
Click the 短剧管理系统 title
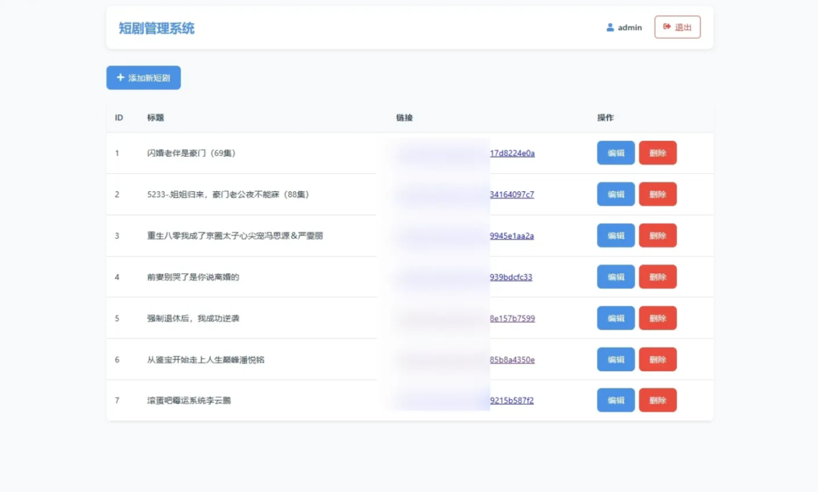[157, 28]
